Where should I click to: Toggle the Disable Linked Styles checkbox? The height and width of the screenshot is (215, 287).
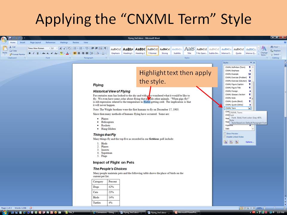tap(225, 137)
